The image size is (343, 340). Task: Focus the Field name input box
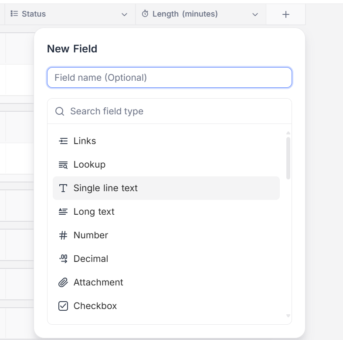point(170,78)
